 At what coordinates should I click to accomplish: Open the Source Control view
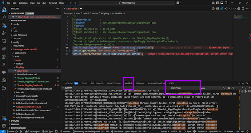coord(4,25)
